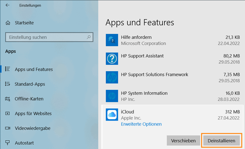245x149 pixels.
Task: Click the Apple Inc. publisher text
Action: point(131,118)
